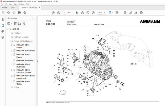Find the current bookmark
Viewport: 165px width, 106px height.
(x=24, y=23)
